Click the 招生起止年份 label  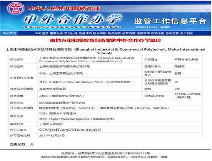coord(154,96)
